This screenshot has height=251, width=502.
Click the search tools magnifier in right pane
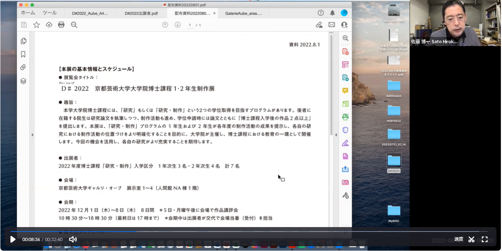click(345, 38)
